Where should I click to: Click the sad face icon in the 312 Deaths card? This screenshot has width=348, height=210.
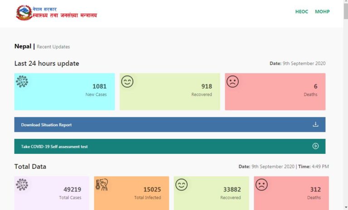(x=261, y=185)
